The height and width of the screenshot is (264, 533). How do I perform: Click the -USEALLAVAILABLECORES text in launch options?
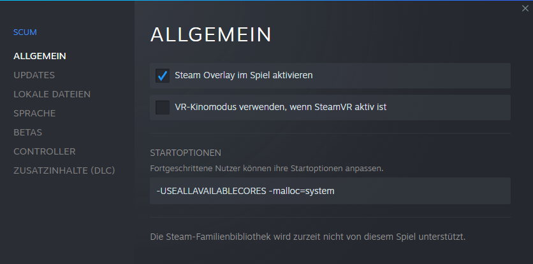[212, 191]
